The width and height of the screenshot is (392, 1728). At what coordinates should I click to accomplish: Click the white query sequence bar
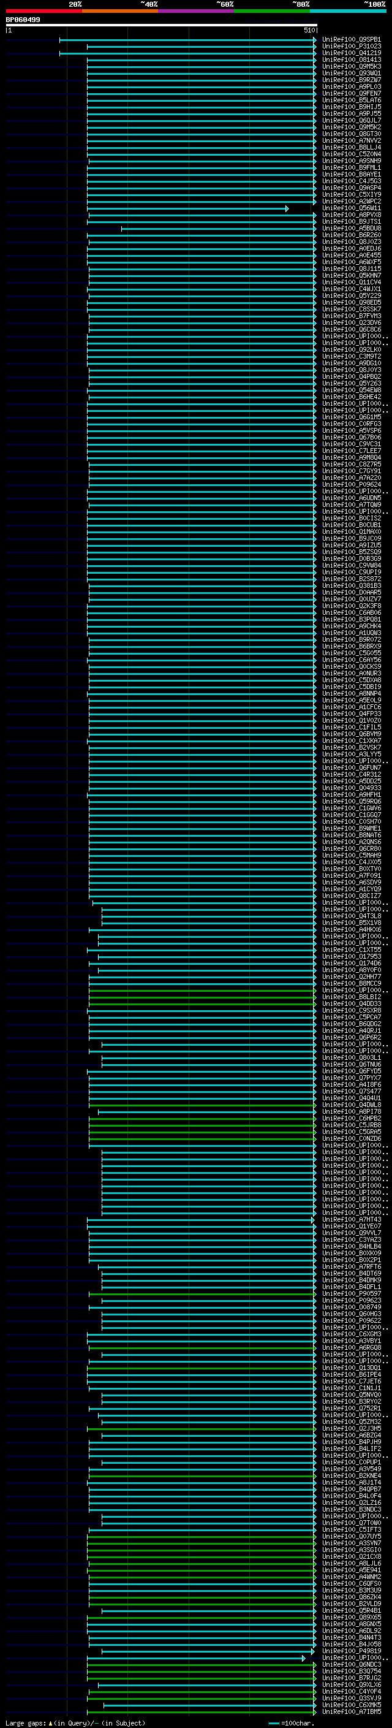pos(162,25)
